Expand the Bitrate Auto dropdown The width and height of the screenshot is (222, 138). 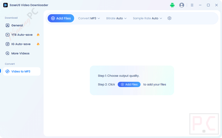116,18
